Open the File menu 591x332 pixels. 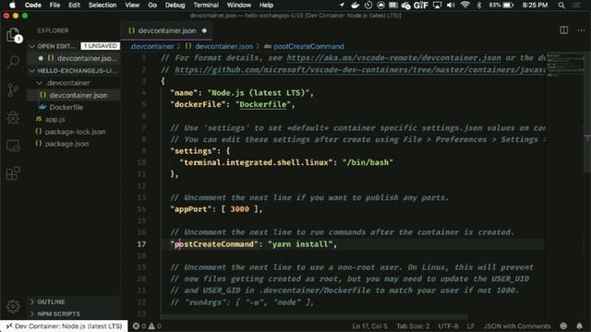click(54, 5)
